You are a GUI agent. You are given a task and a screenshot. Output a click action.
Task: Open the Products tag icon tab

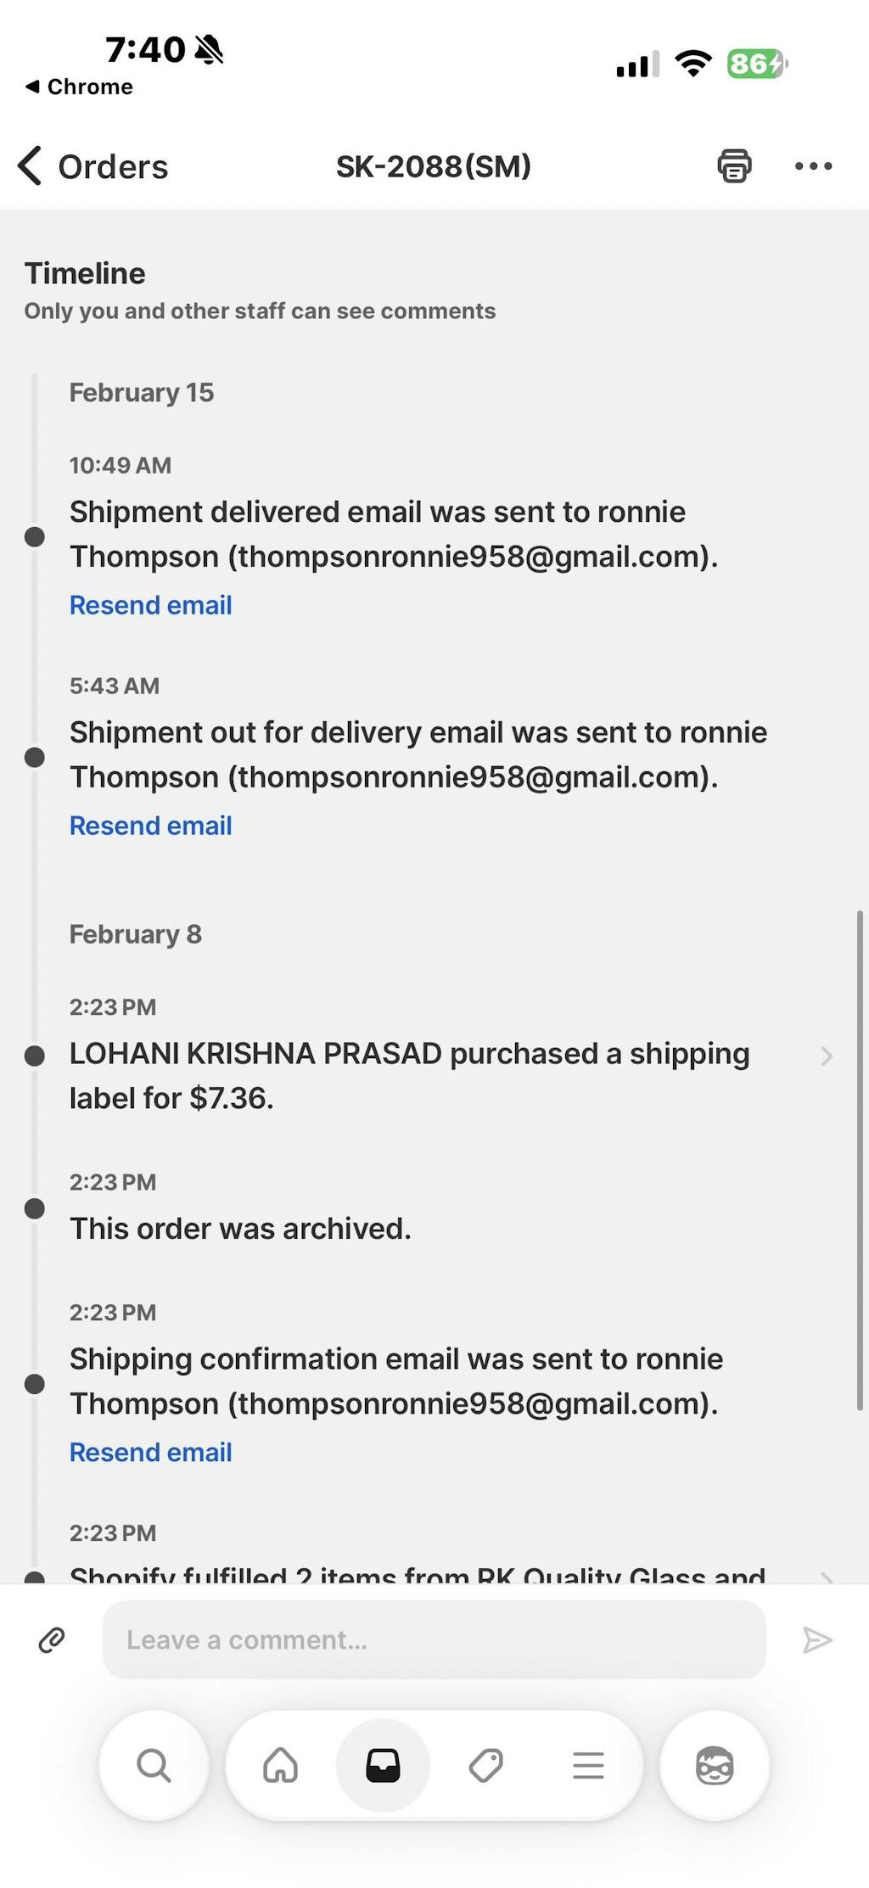tap(485, 1766)
